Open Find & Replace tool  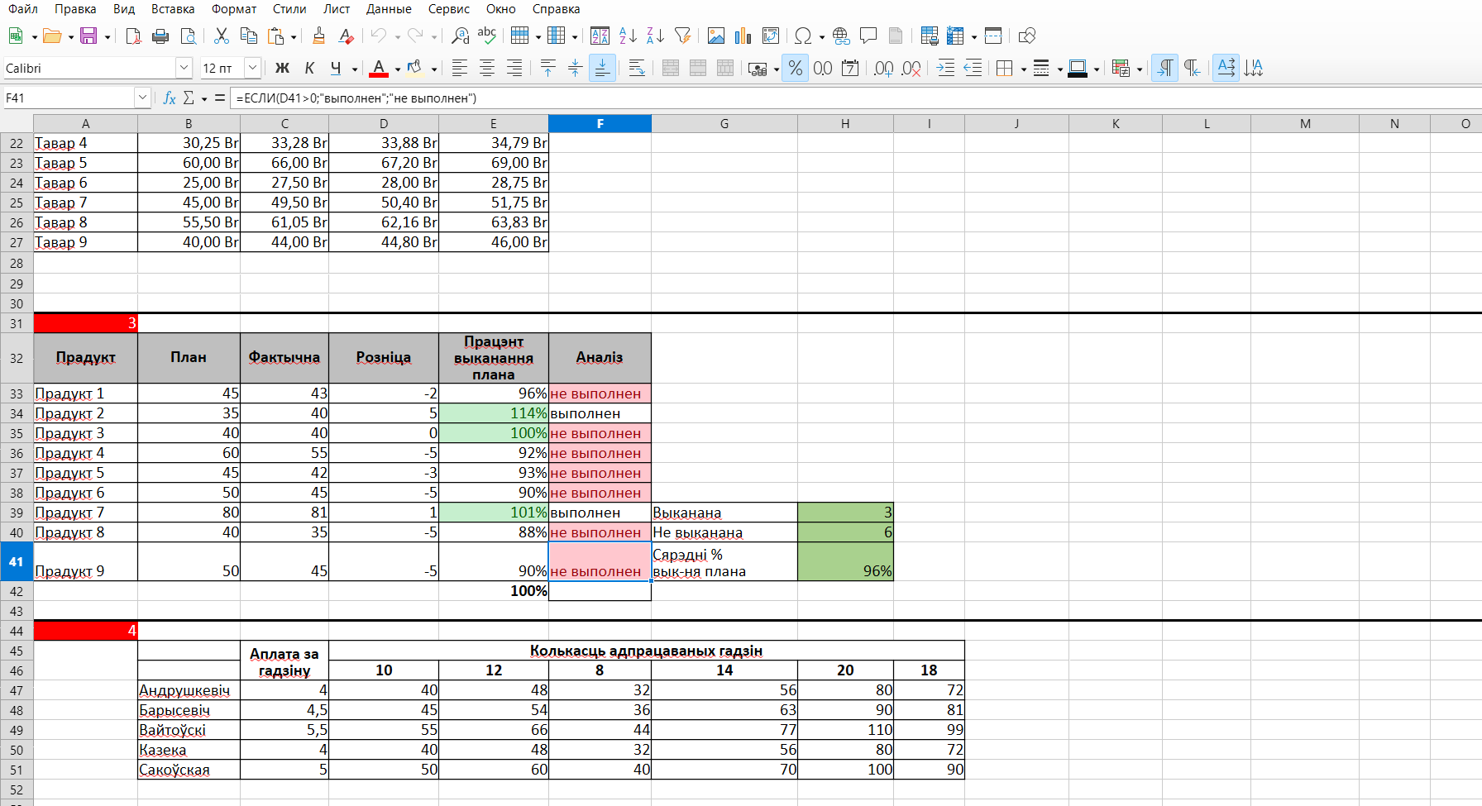coord(461,36)
